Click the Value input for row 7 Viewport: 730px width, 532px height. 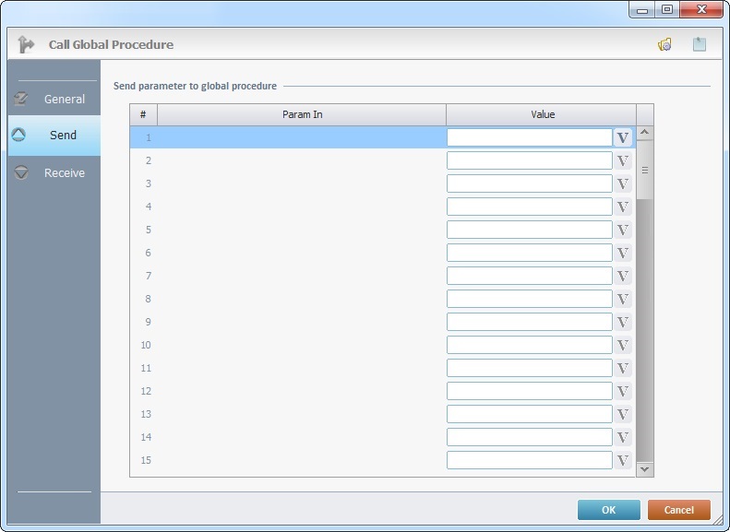(x=529, y=276)
